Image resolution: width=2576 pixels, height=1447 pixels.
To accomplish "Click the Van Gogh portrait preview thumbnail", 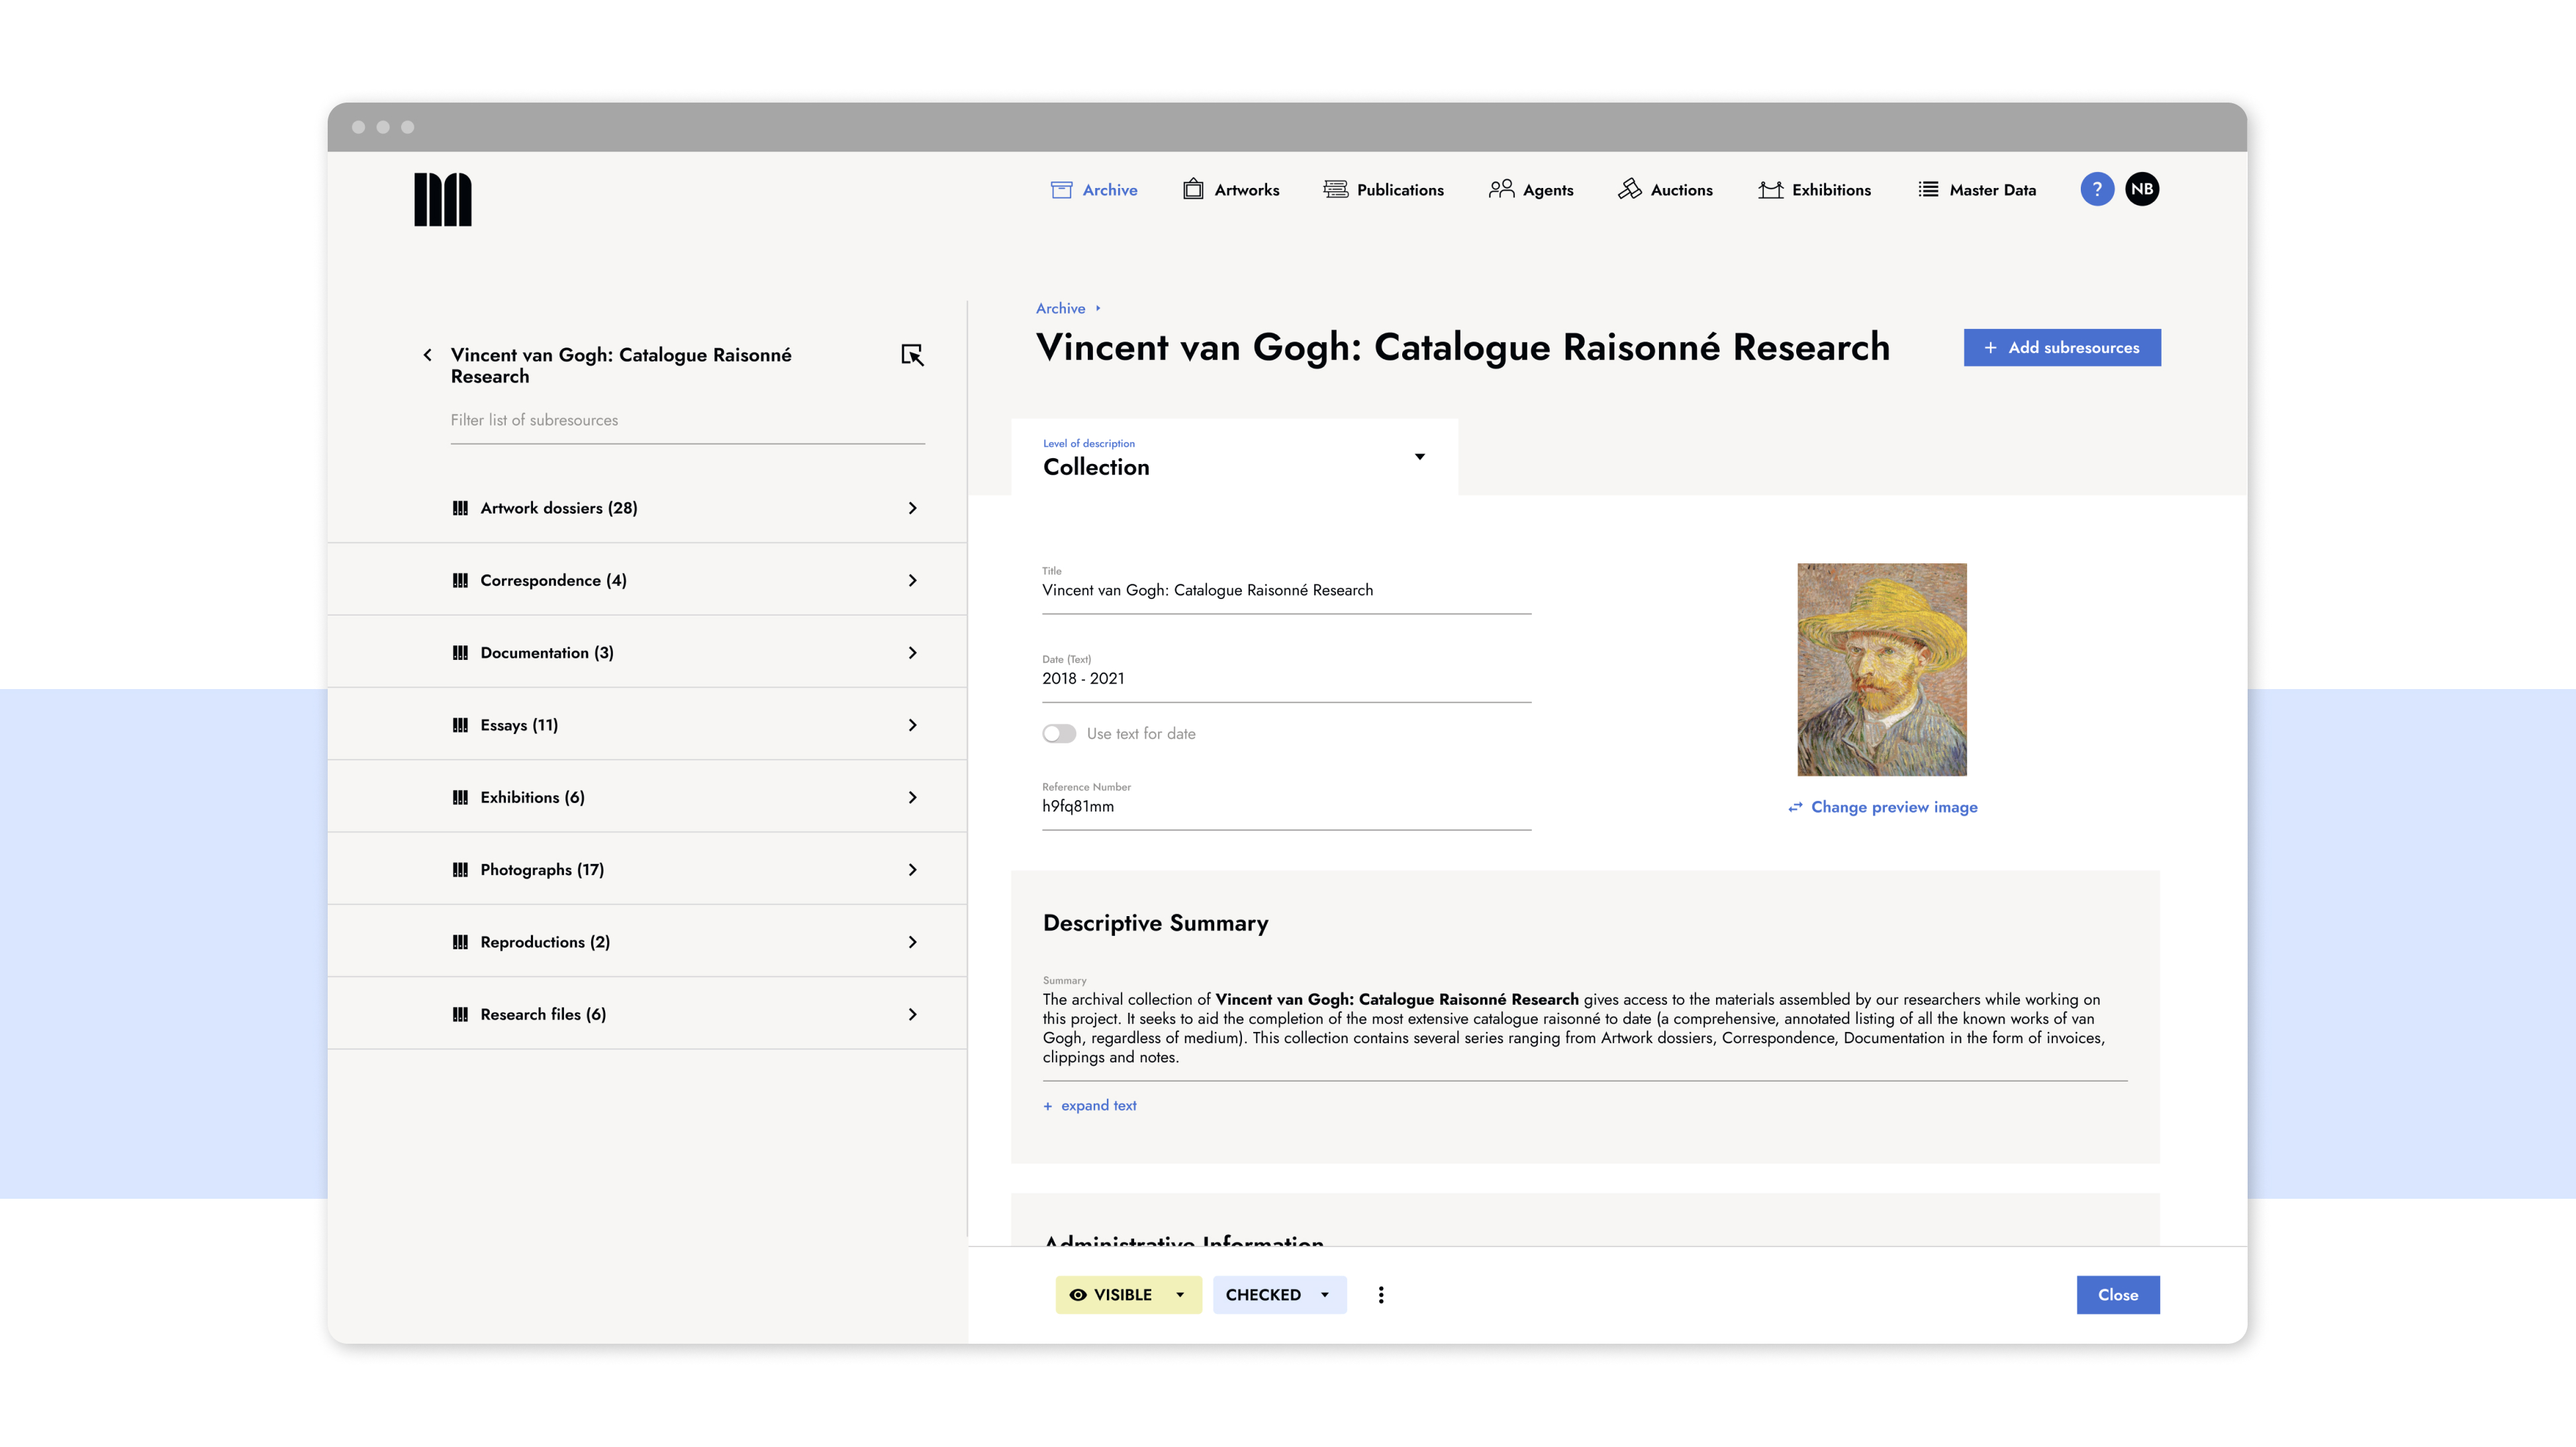I will pyautogui.click(x=1881, y=669).
